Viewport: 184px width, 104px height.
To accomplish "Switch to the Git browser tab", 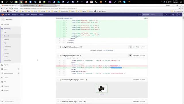I will (x=47, y=5).
